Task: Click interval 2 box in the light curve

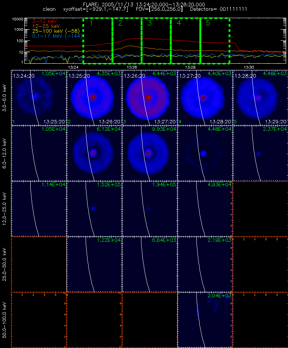Action: 127,41
